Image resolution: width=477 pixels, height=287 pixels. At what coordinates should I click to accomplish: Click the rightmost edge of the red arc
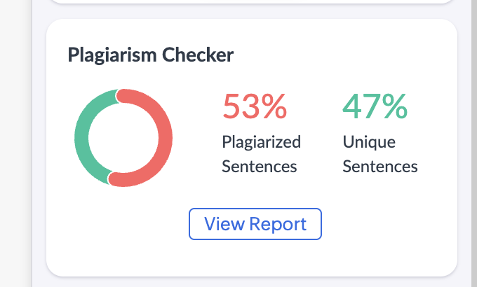pos(170,138)
